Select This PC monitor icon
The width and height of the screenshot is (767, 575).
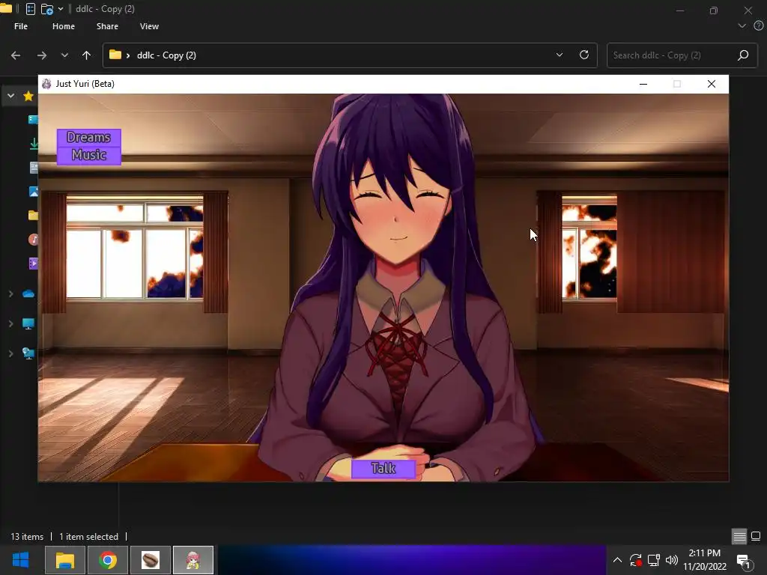pyautogui.click(x=28, y=323)
